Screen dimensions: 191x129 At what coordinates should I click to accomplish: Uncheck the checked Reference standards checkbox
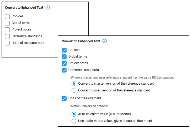pos(64,70)
